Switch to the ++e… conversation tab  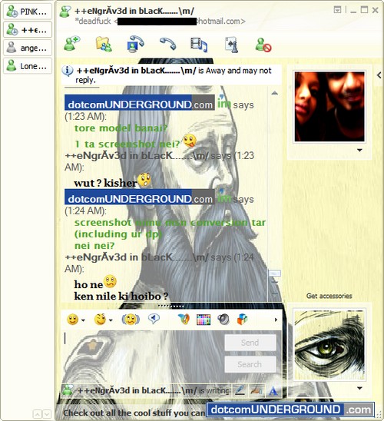[28, 29]
